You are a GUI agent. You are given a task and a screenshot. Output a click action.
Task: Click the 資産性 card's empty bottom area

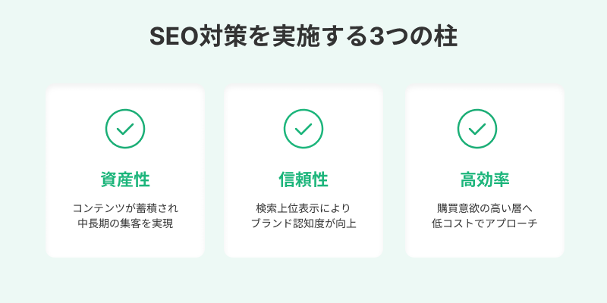click(124, 245)
